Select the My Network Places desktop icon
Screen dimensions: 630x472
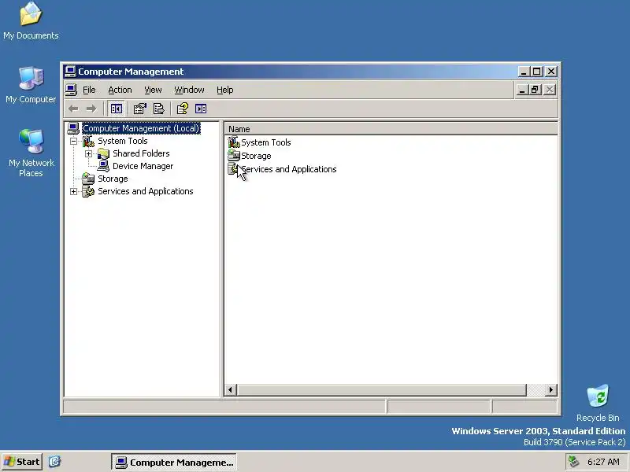coord(31,153)
